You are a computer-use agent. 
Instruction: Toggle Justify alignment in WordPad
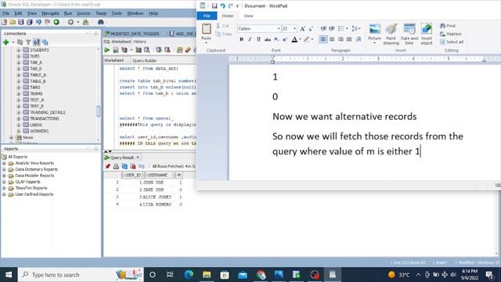(x=349, y=39)
